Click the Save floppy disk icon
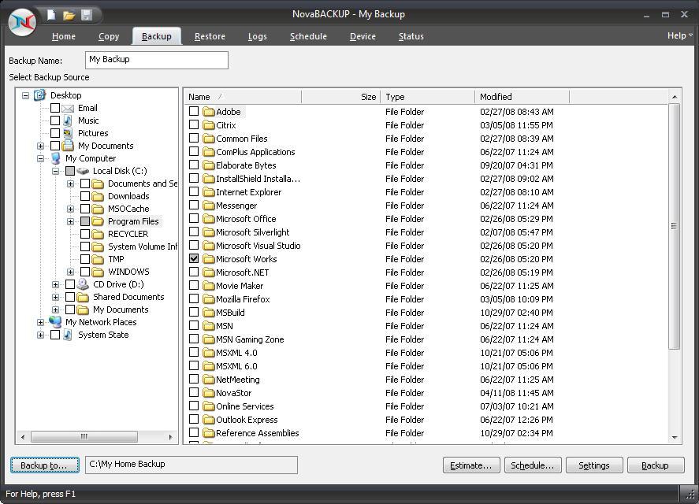 [87, 15]
